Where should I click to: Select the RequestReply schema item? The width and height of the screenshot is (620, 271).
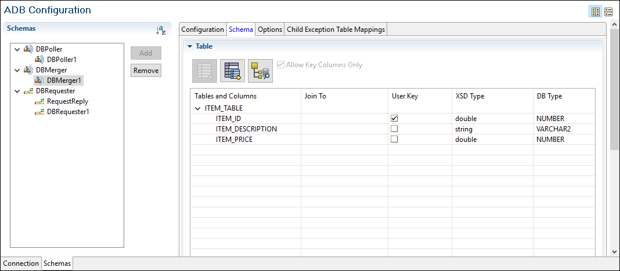(67, 101)
